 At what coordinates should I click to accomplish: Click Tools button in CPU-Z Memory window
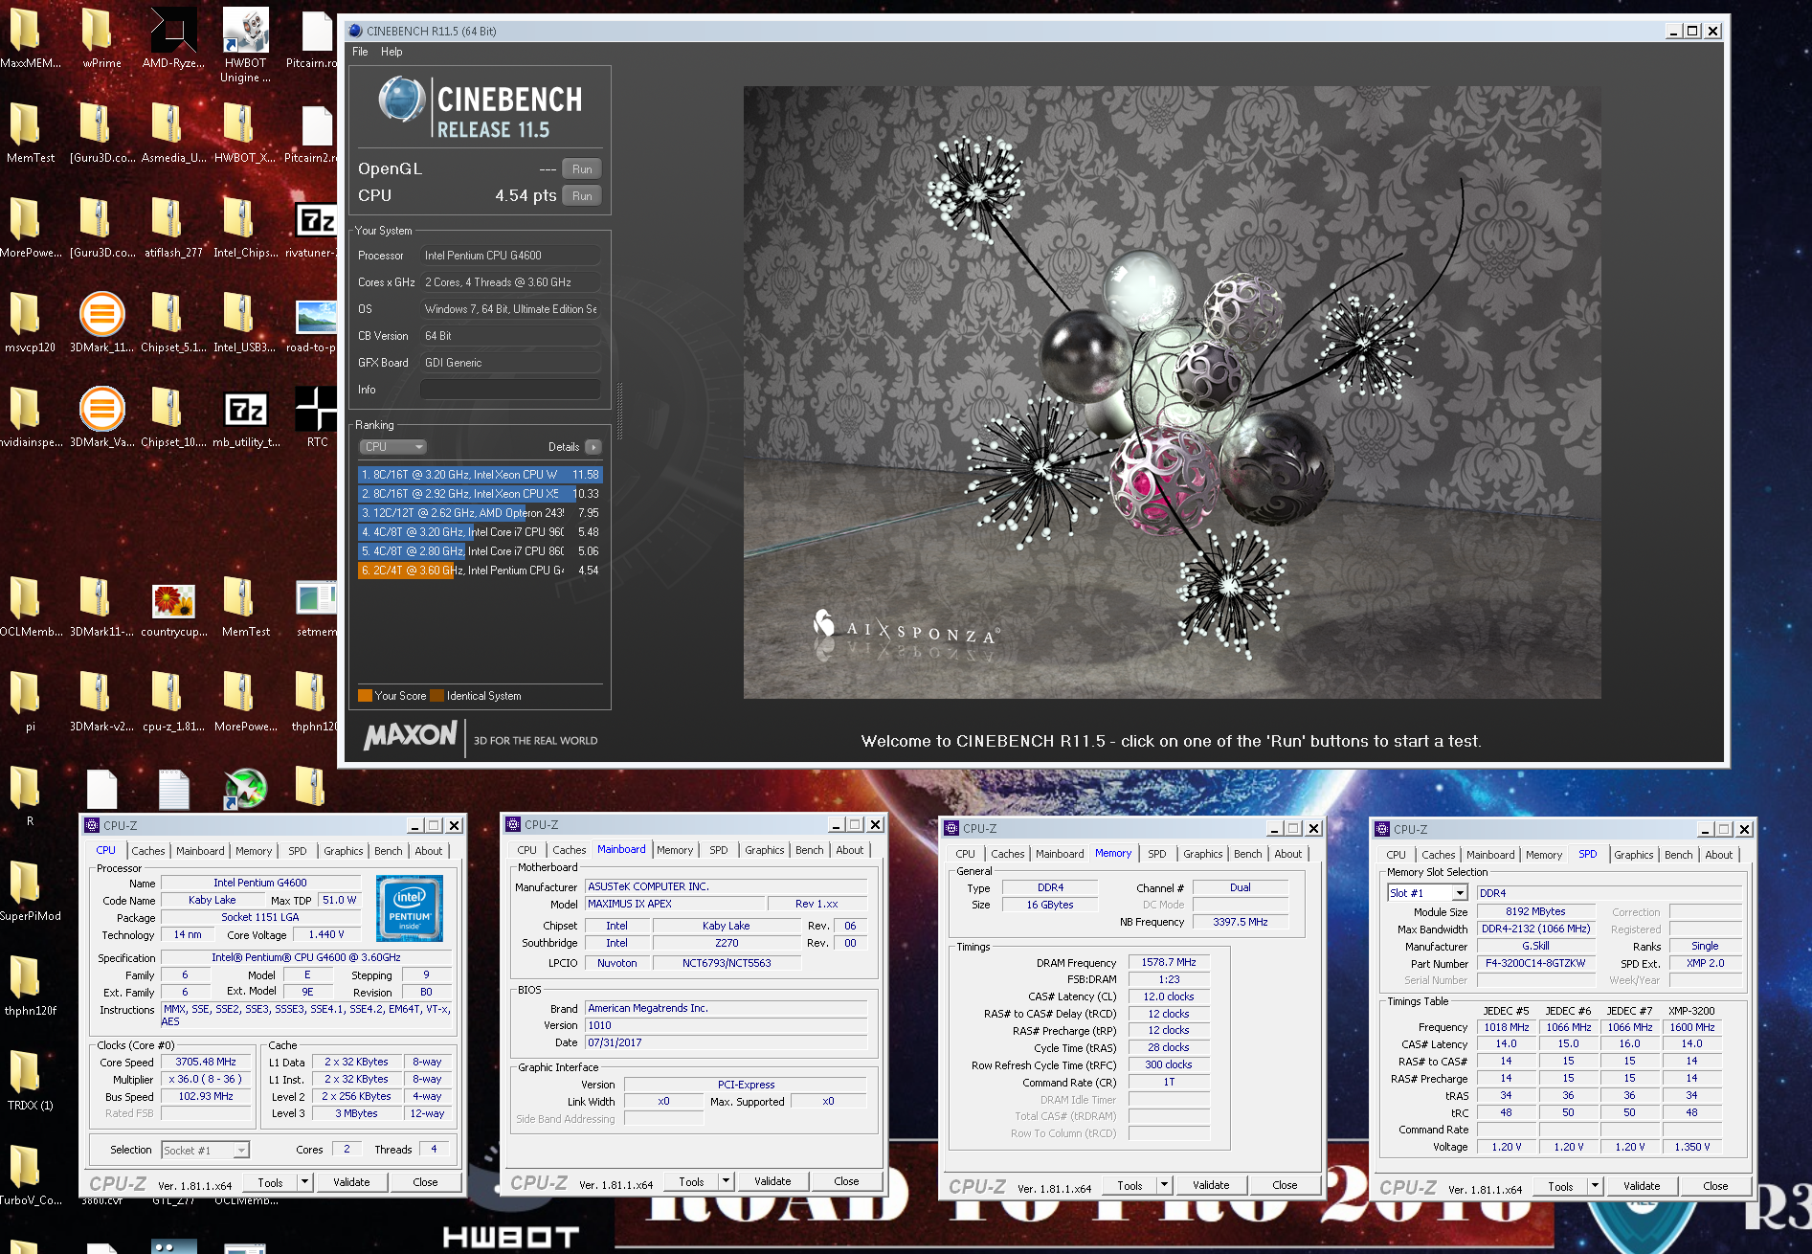coord(1130,1185)
